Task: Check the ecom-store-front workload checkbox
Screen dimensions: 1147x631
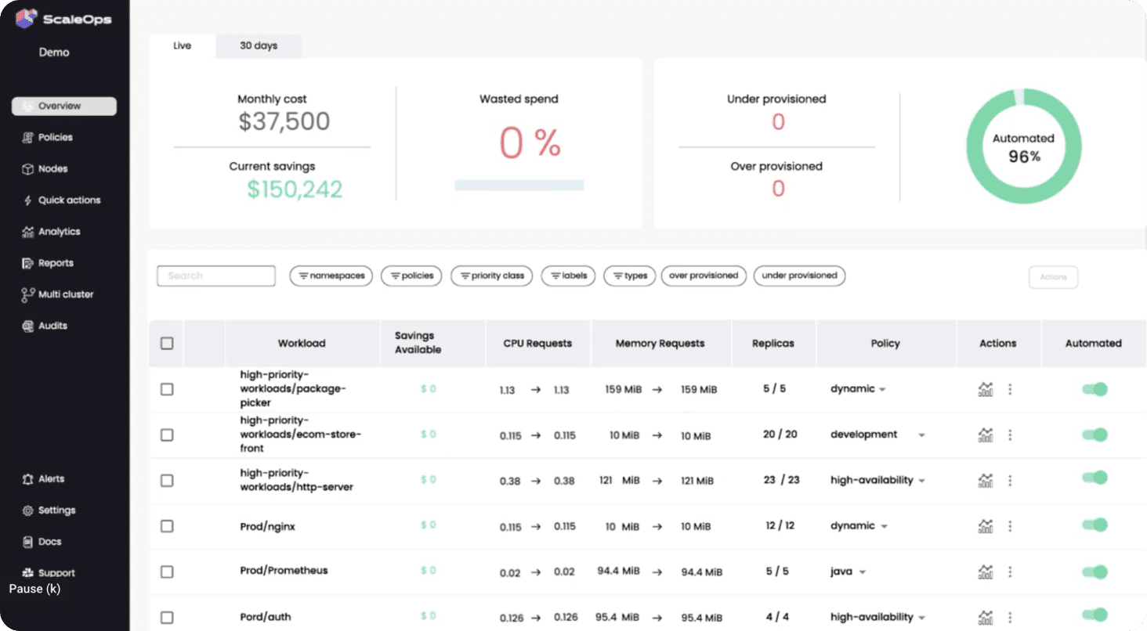Action: point(167,434)
